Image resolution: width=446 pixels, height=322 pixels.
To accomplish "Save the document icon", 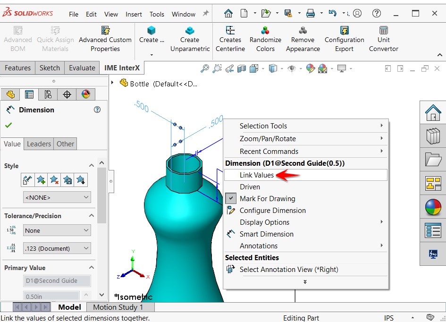I will coord(288,13).
